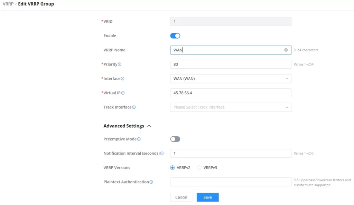Click the Notification Interval input field
Screen dimensions: 354x205
point(231,153)
